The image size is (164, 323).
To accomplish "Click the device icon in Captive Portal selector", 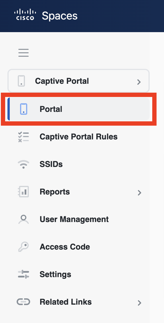I will (x=22, y=81).
